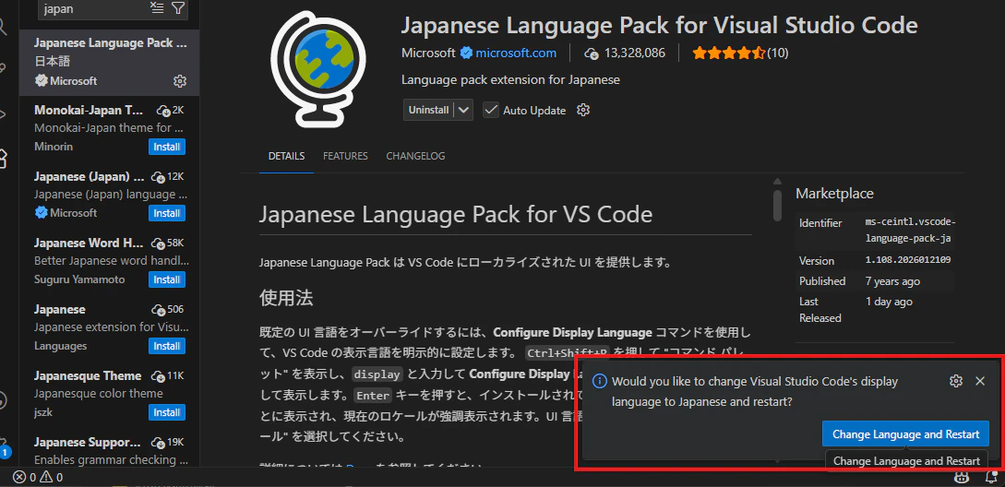The height and width of the screenshot is (487, 1005).
Task: Click the star rating with 10 reviews
Action: click(x=739, y=53)
